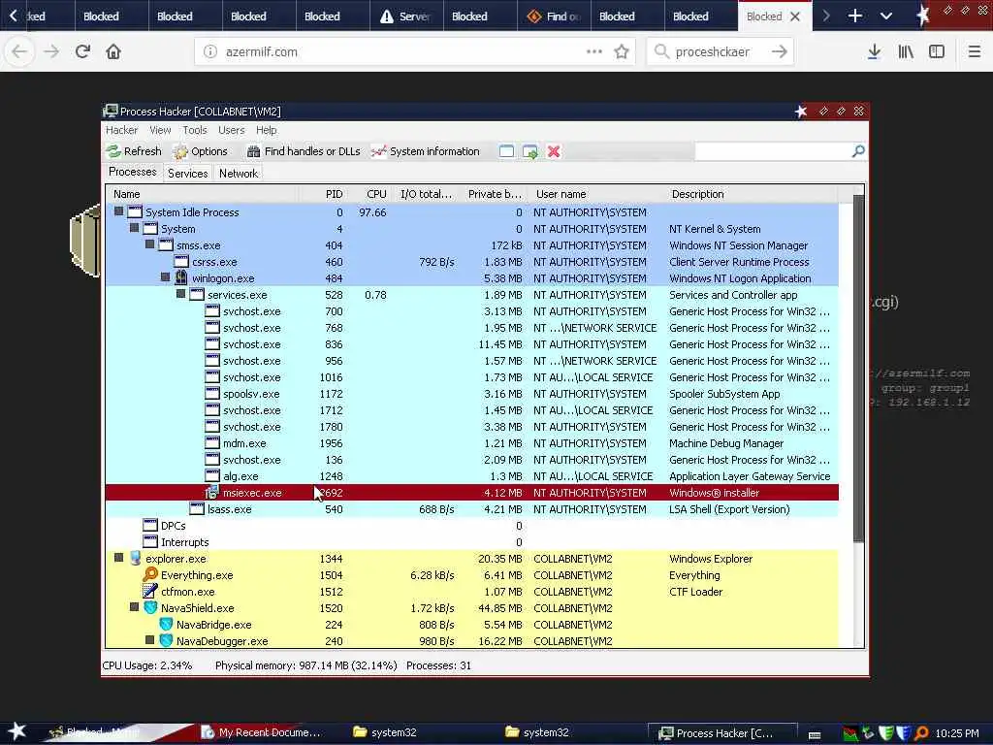Open System information graph button
The image size is (993, 745).
(425, 151)
